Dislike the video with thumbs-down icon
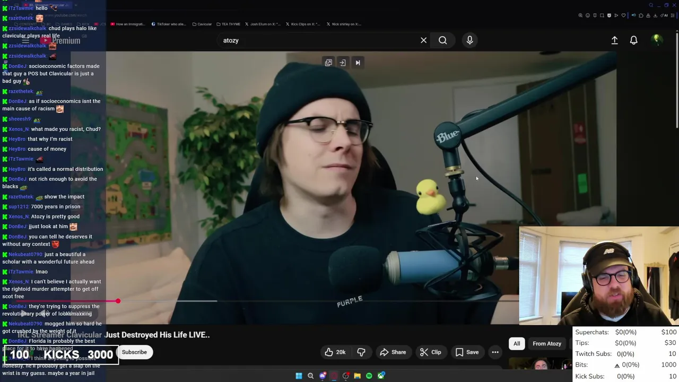679x382 pixels. coord(361,352)
